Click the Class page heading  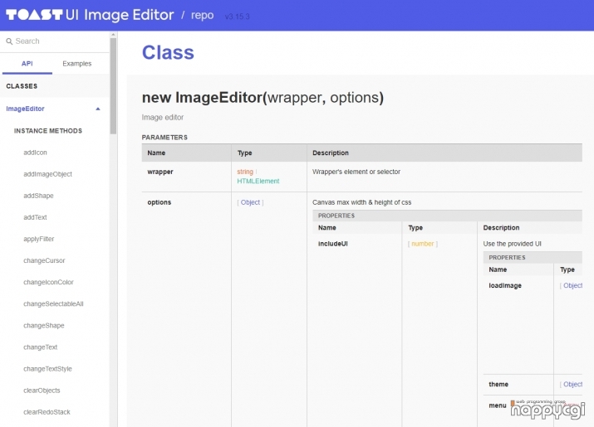click(168, 52)
